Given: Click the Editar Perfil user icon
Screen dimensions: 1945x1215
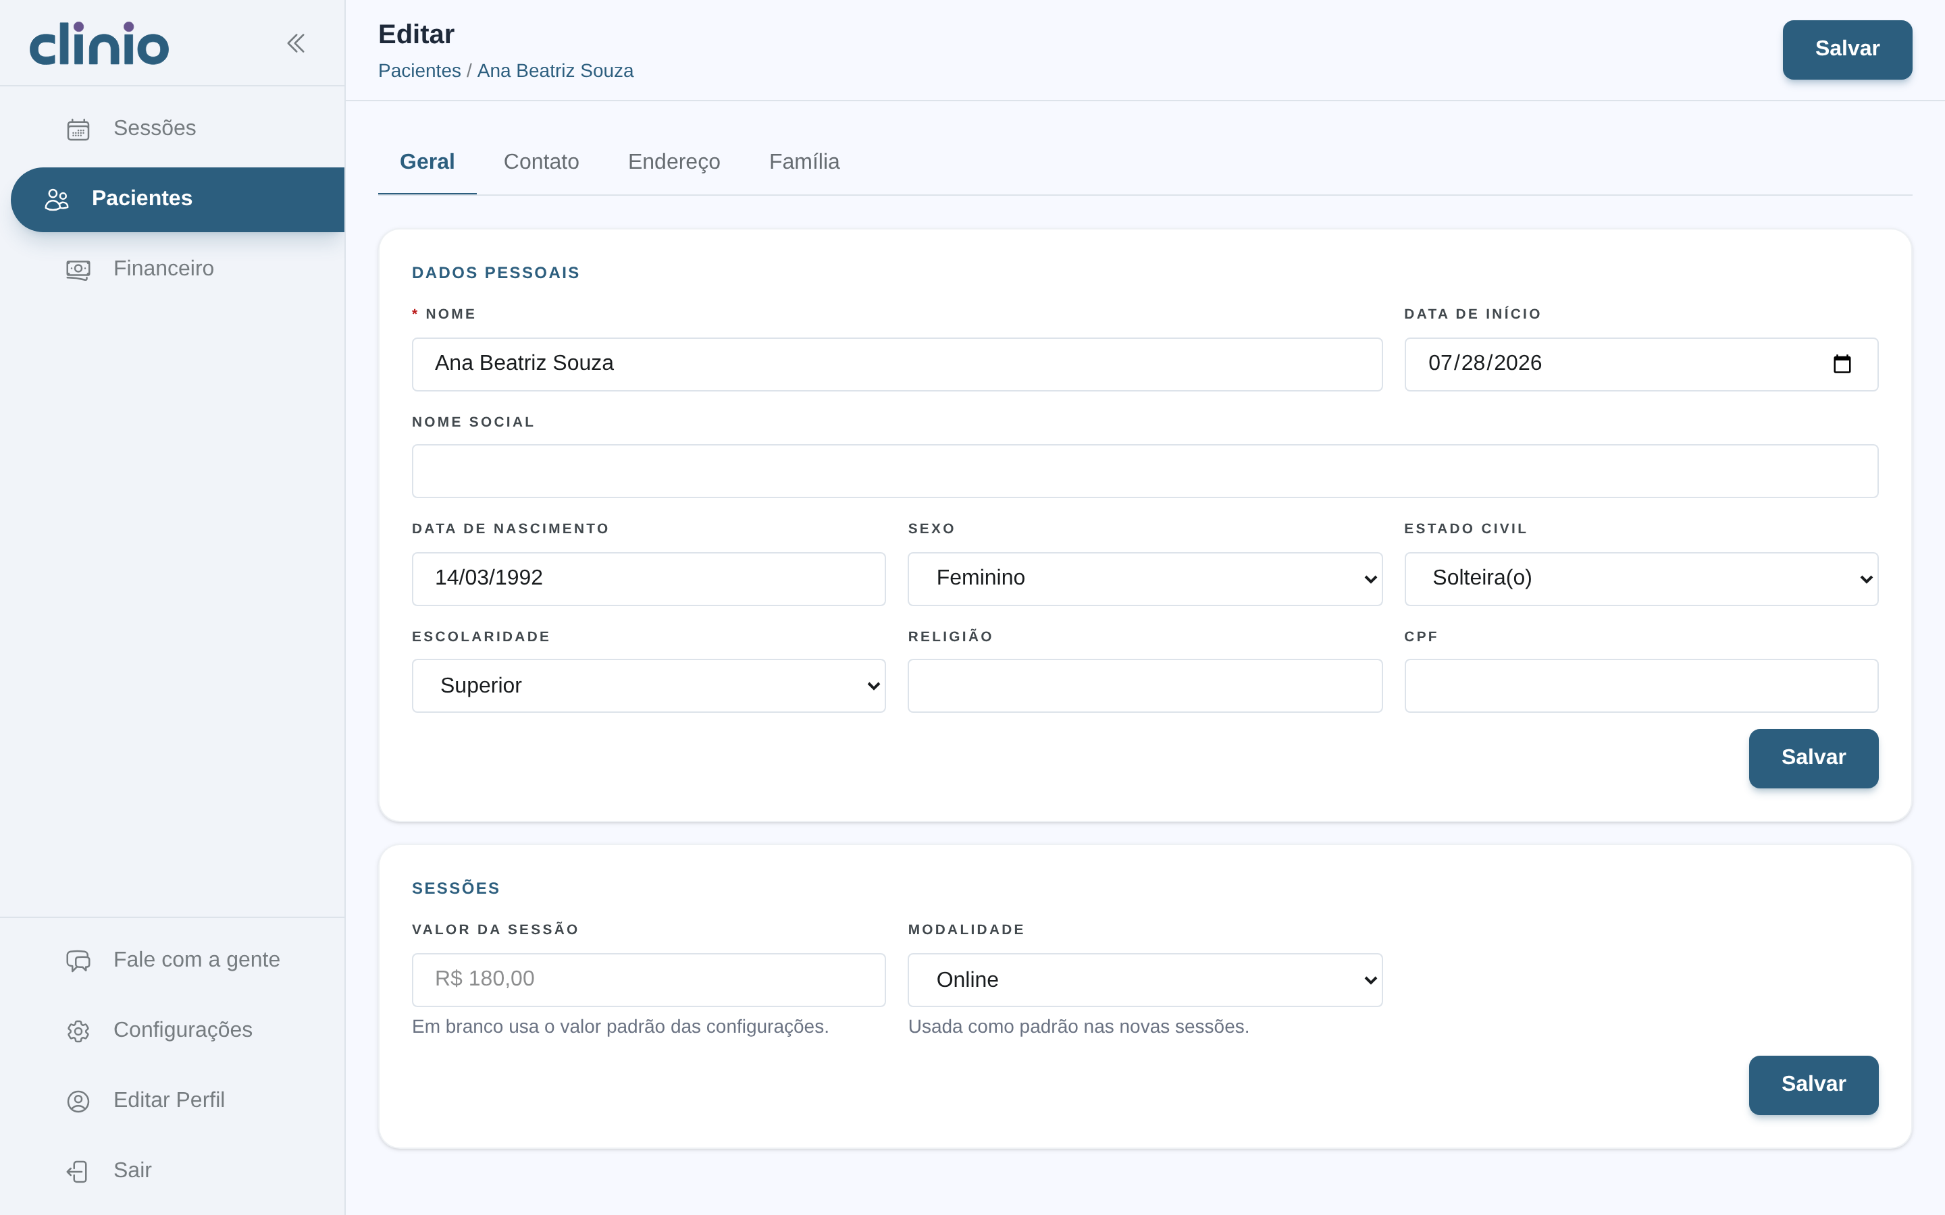Looking at the screenshot, I should [78, 1101].
